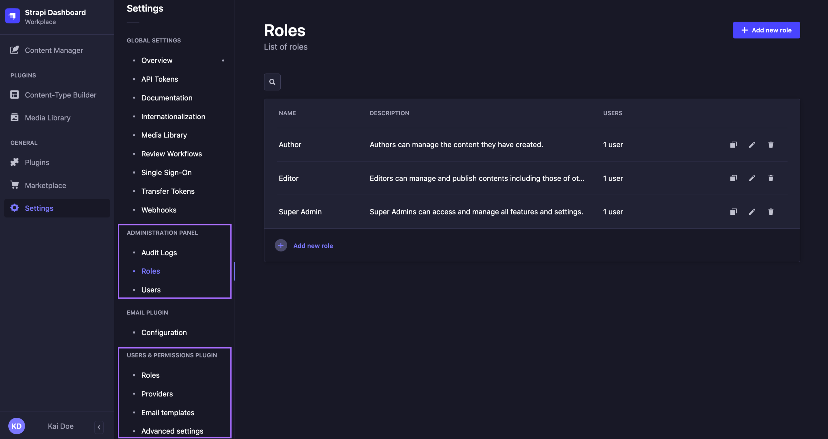The image size is (828, 439).
Task: Select Users in the Administration Panel section
Action: pyautogui.click(x=151, y=289)
